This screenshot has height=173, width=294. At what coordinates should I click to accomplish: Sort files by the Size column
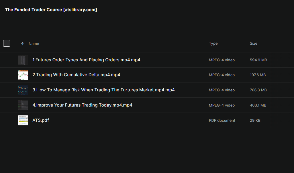point(254,43)
